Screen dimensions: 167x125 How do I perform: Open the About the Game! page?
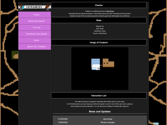(x=35, y=21)
